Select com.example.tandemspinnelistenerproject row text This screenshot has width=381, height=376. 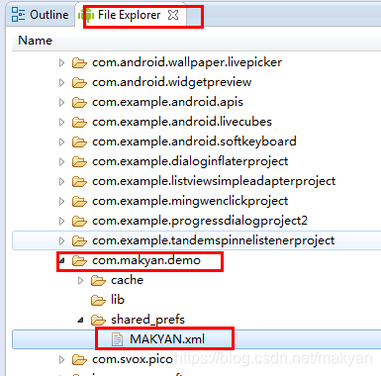click(x=214, y=240)
